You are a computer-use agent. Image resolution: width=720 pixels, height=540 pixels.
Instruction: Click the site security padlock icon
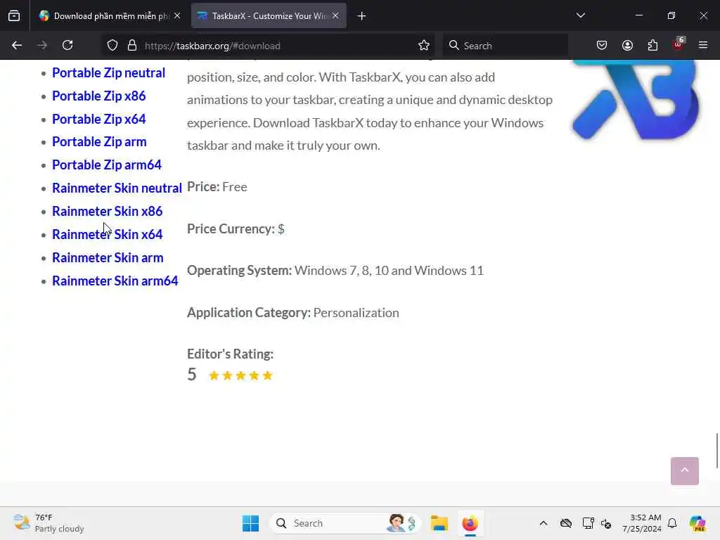(132, 46)
